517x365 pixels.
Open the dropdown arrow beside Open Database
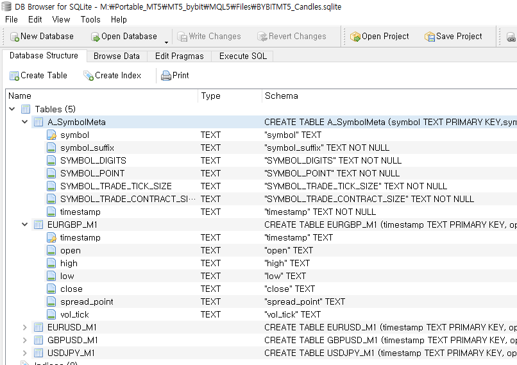pos(166,42)
